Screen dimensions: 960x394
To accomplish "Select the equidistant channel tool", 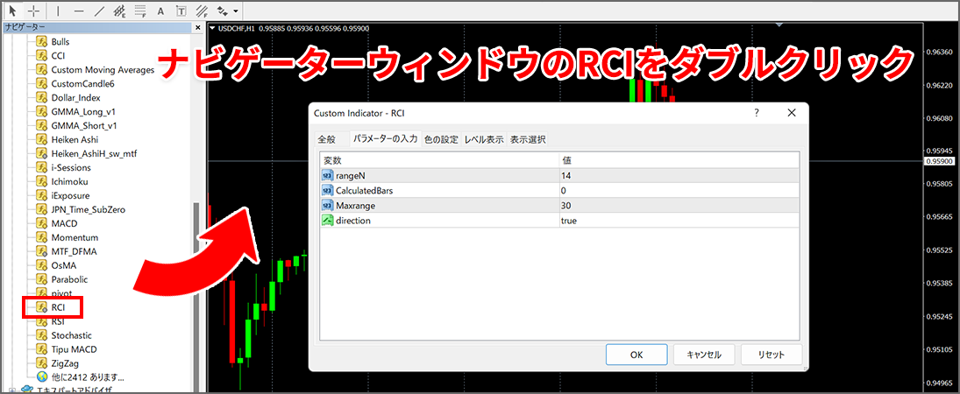I will [x=119, y=12].
